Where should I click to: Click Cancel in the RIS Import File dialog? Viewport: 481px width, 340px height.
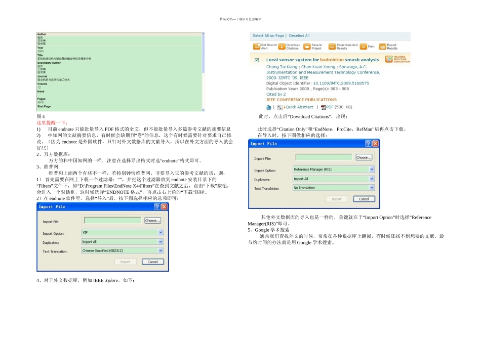[364, 199]
